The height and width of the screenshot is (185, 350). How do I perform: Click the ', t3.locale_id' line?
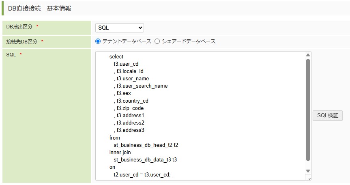tap(129, 71)
